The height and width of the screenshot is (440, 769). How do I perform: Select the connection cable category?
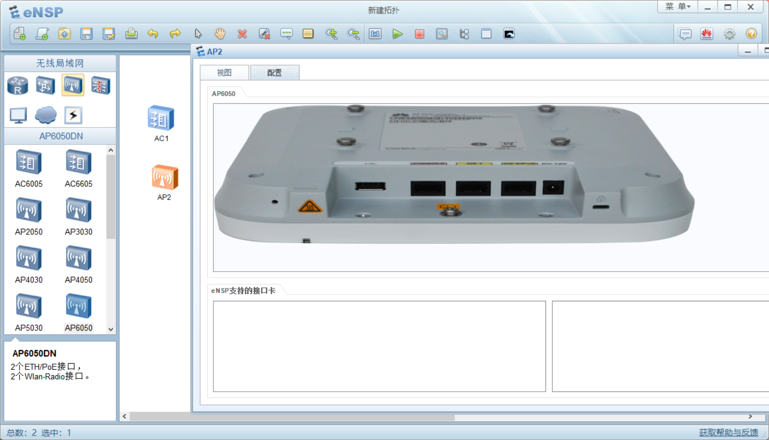click(x=73, y=115)
